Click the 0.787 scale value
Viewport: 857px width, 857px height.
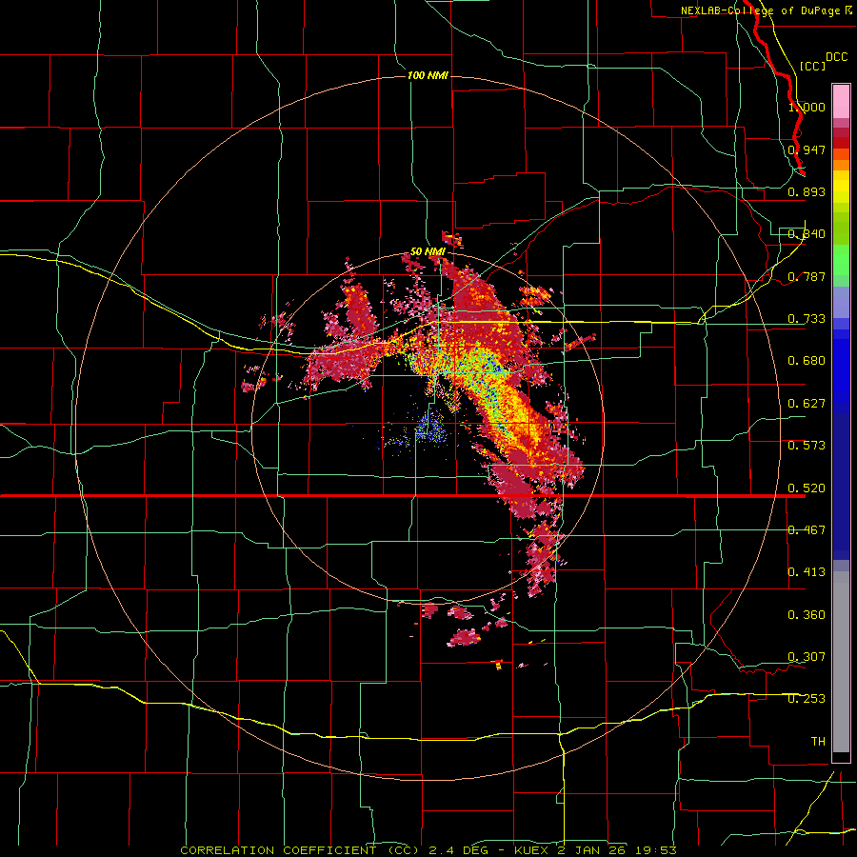[x=807, y=276]
